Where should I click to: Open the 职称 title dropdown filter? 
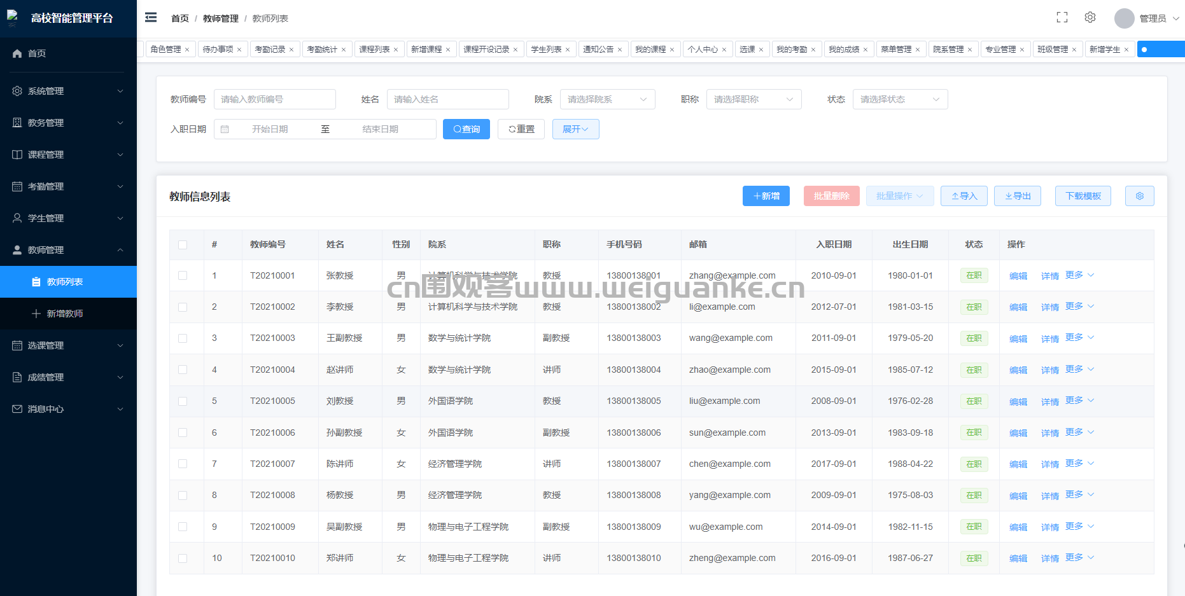754,99
